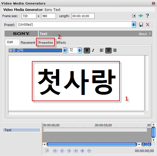Open the Effects tab
This screenshot has width=157, height=156.
click(x=61, y=43)
